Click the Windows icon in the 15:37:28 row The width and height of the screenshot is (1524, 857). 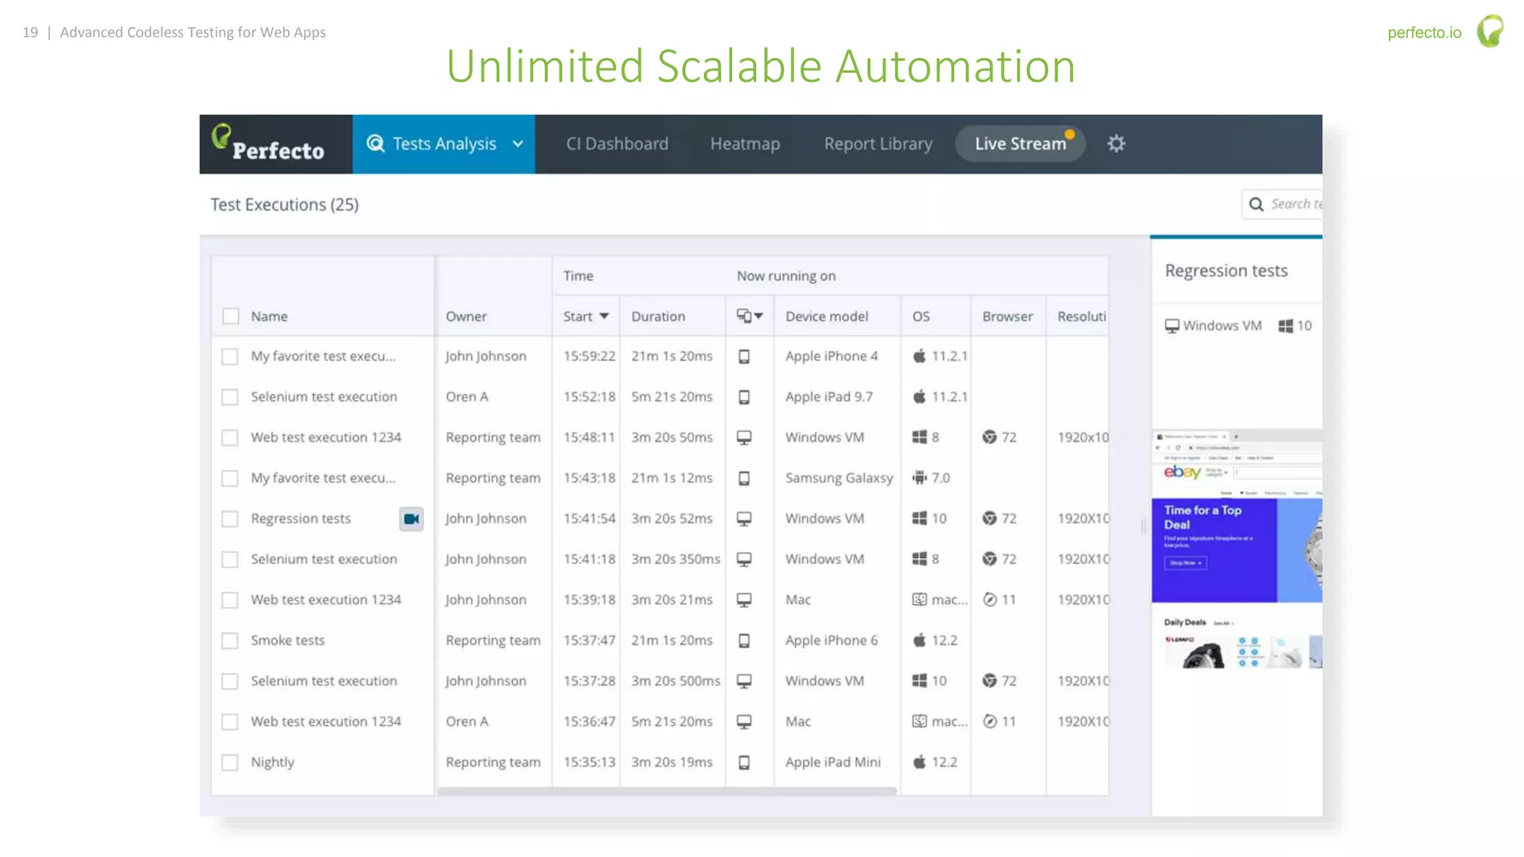point(920,681)
